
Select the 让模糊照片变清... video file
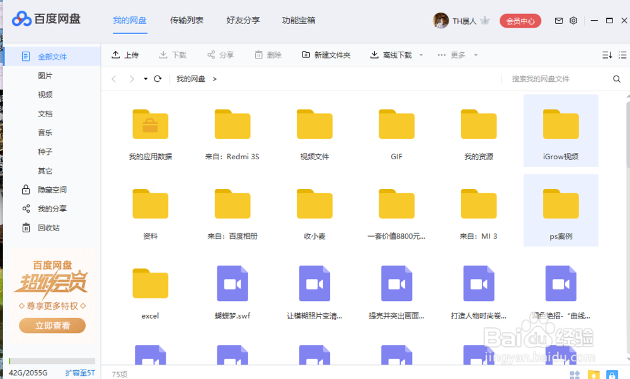(x=314, y=293)
